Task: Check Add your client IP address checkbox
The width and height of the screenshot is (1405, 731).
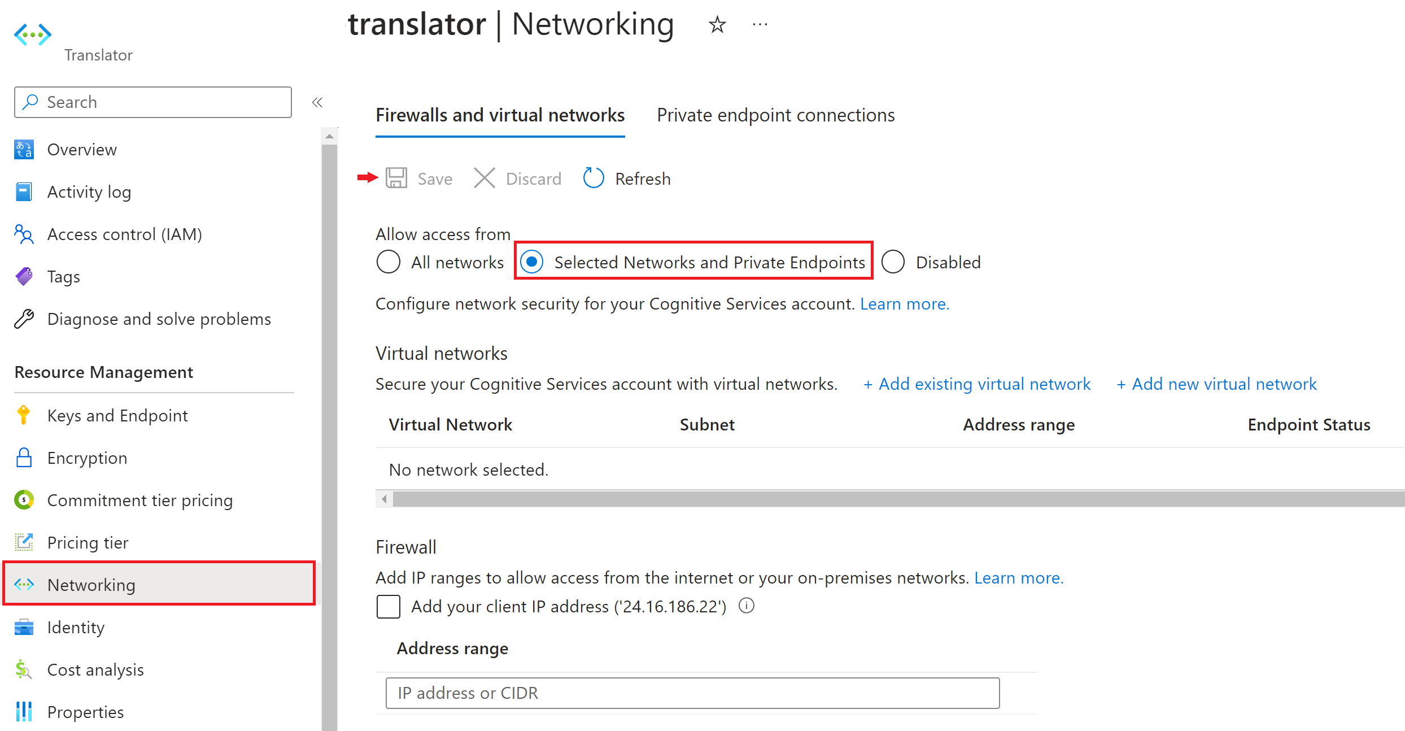Action: 389,606
